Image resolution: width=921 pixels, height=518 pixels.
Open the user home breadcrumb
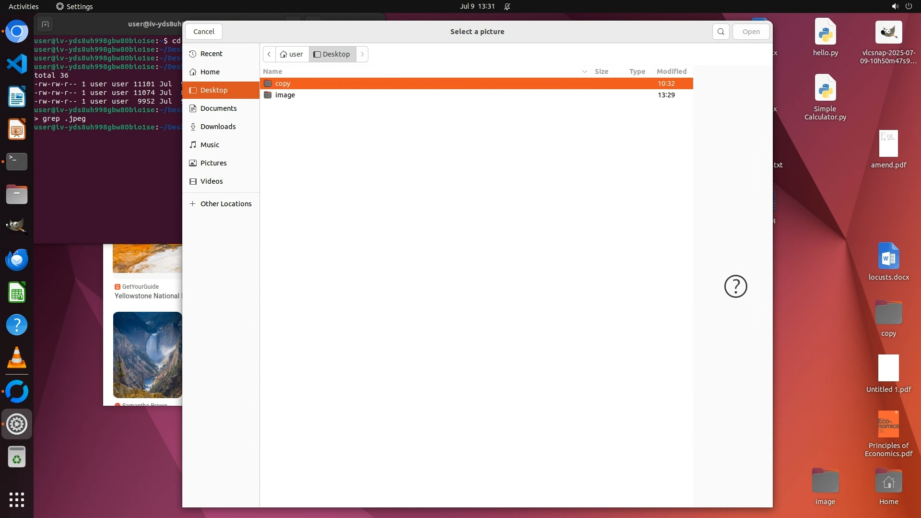coord(292,54)
